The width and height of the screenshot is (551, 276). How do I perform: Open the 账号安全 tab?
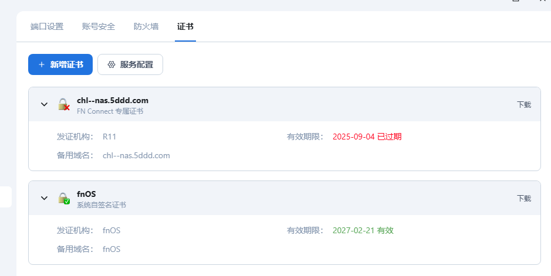point(99,26)
